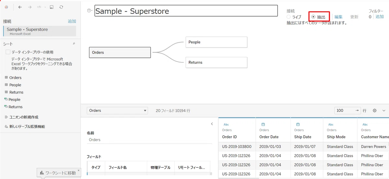The height and width of the screenshot is (179, 389).
Task: Click the replay animation toolbar icon
Action: [39, 7]
